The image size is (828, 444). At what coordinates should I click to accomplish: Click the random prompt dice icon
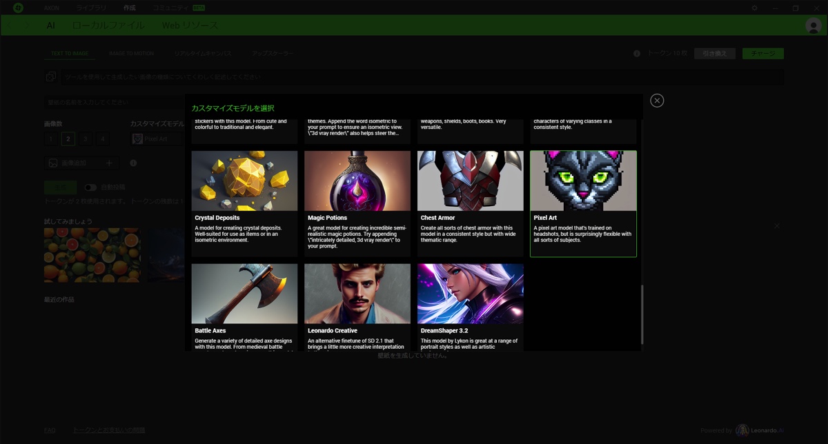tap(51, 77)
